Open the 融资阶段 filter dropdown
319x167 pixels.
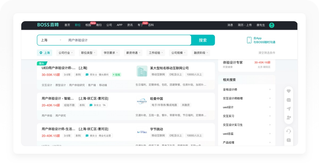pyautogui.click(x=201, y=53)
